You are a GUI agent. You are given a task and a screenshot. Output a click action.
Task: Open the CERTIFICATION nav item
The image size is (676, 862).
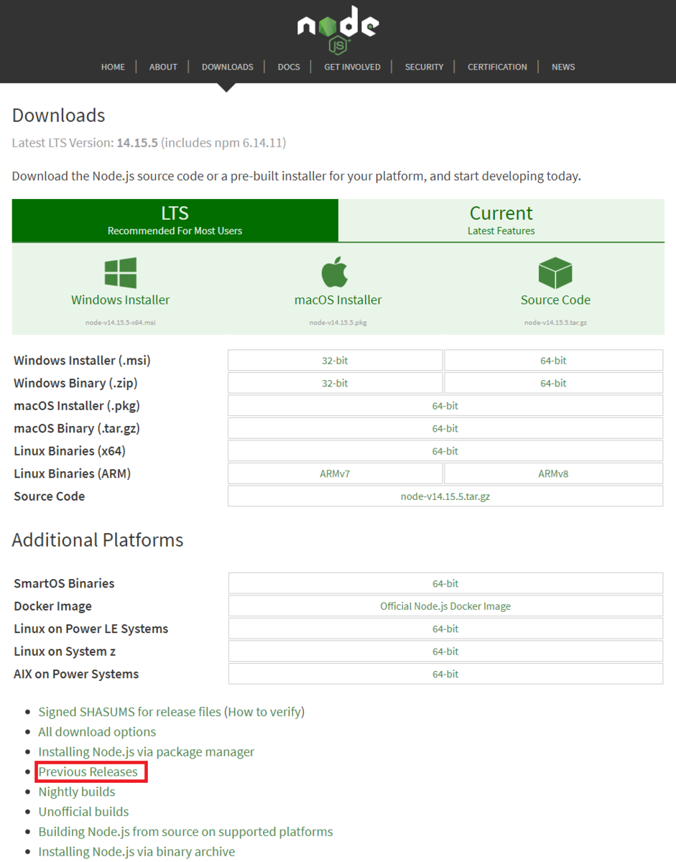497,67
